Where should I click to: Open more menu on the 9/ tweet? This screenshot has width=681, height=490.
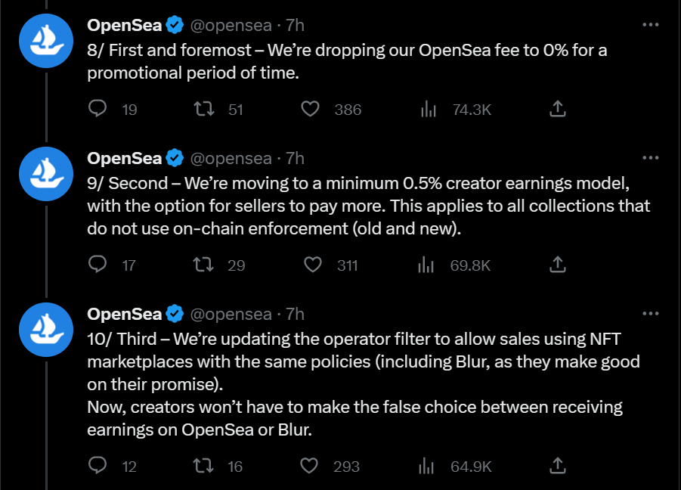[x=650, y=157]
